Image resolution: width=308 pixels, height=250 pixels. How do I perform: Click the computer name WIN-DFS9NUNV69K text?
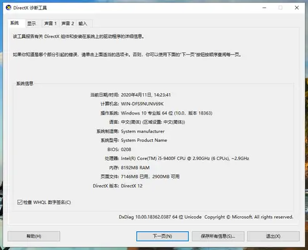[x=142, y=104]
